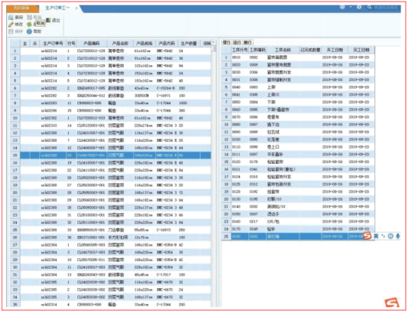This screenshot has height=314, width=409.
Task: Click the 工序名称 column header
Action: click(283, 50)
